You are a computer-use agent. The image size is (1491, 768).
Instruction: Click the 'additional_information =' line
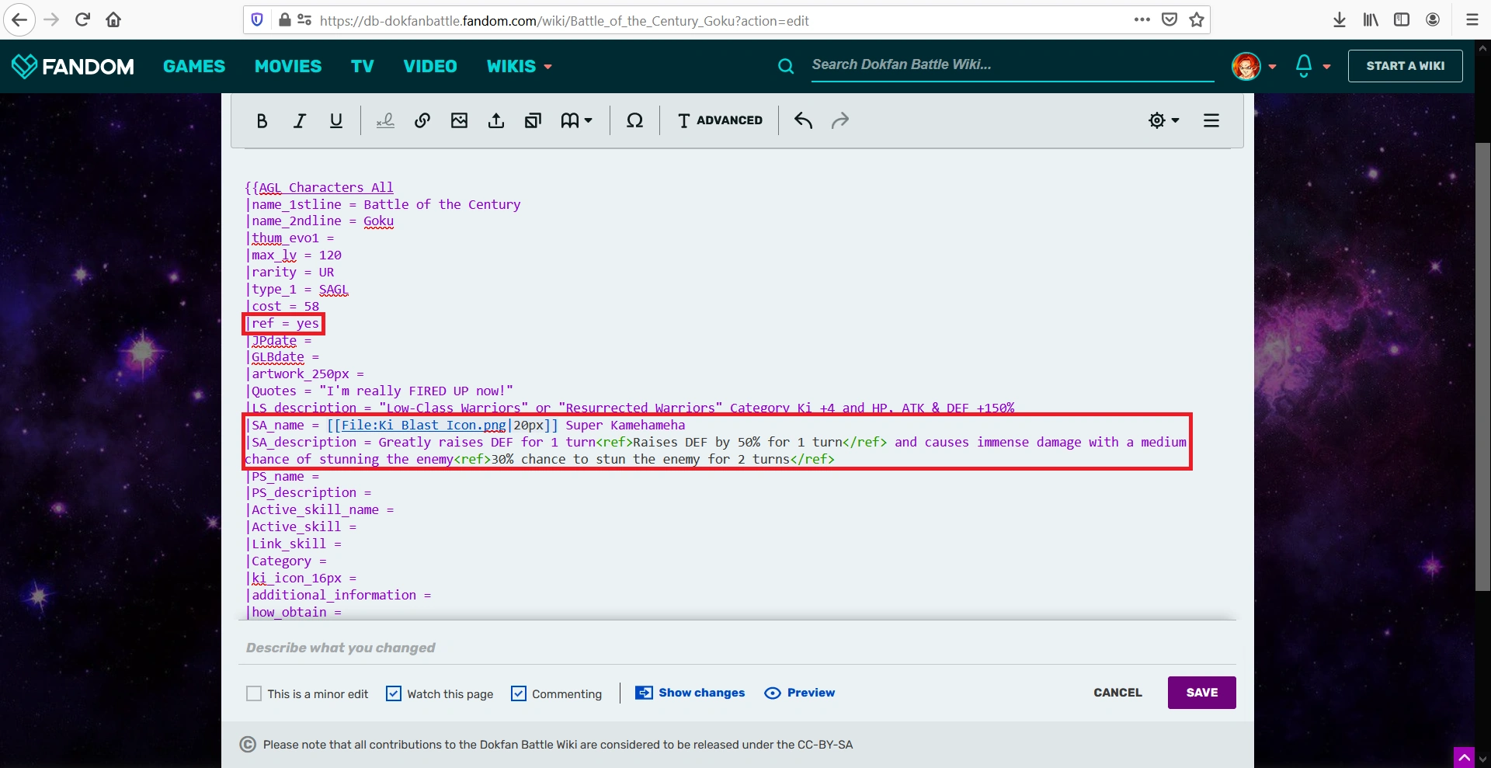pos(339,596)
